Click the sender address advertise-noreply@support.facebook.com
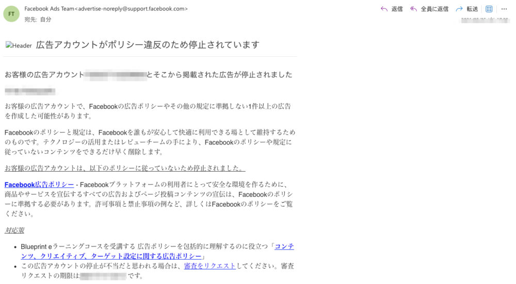The image size is (516, 284). point(131,9)
